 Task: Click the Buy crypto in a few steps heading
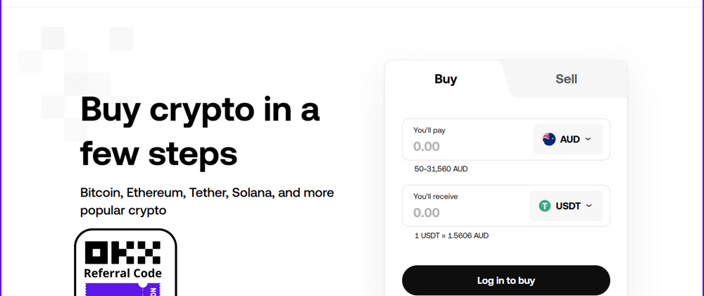(x=200, y=132)
